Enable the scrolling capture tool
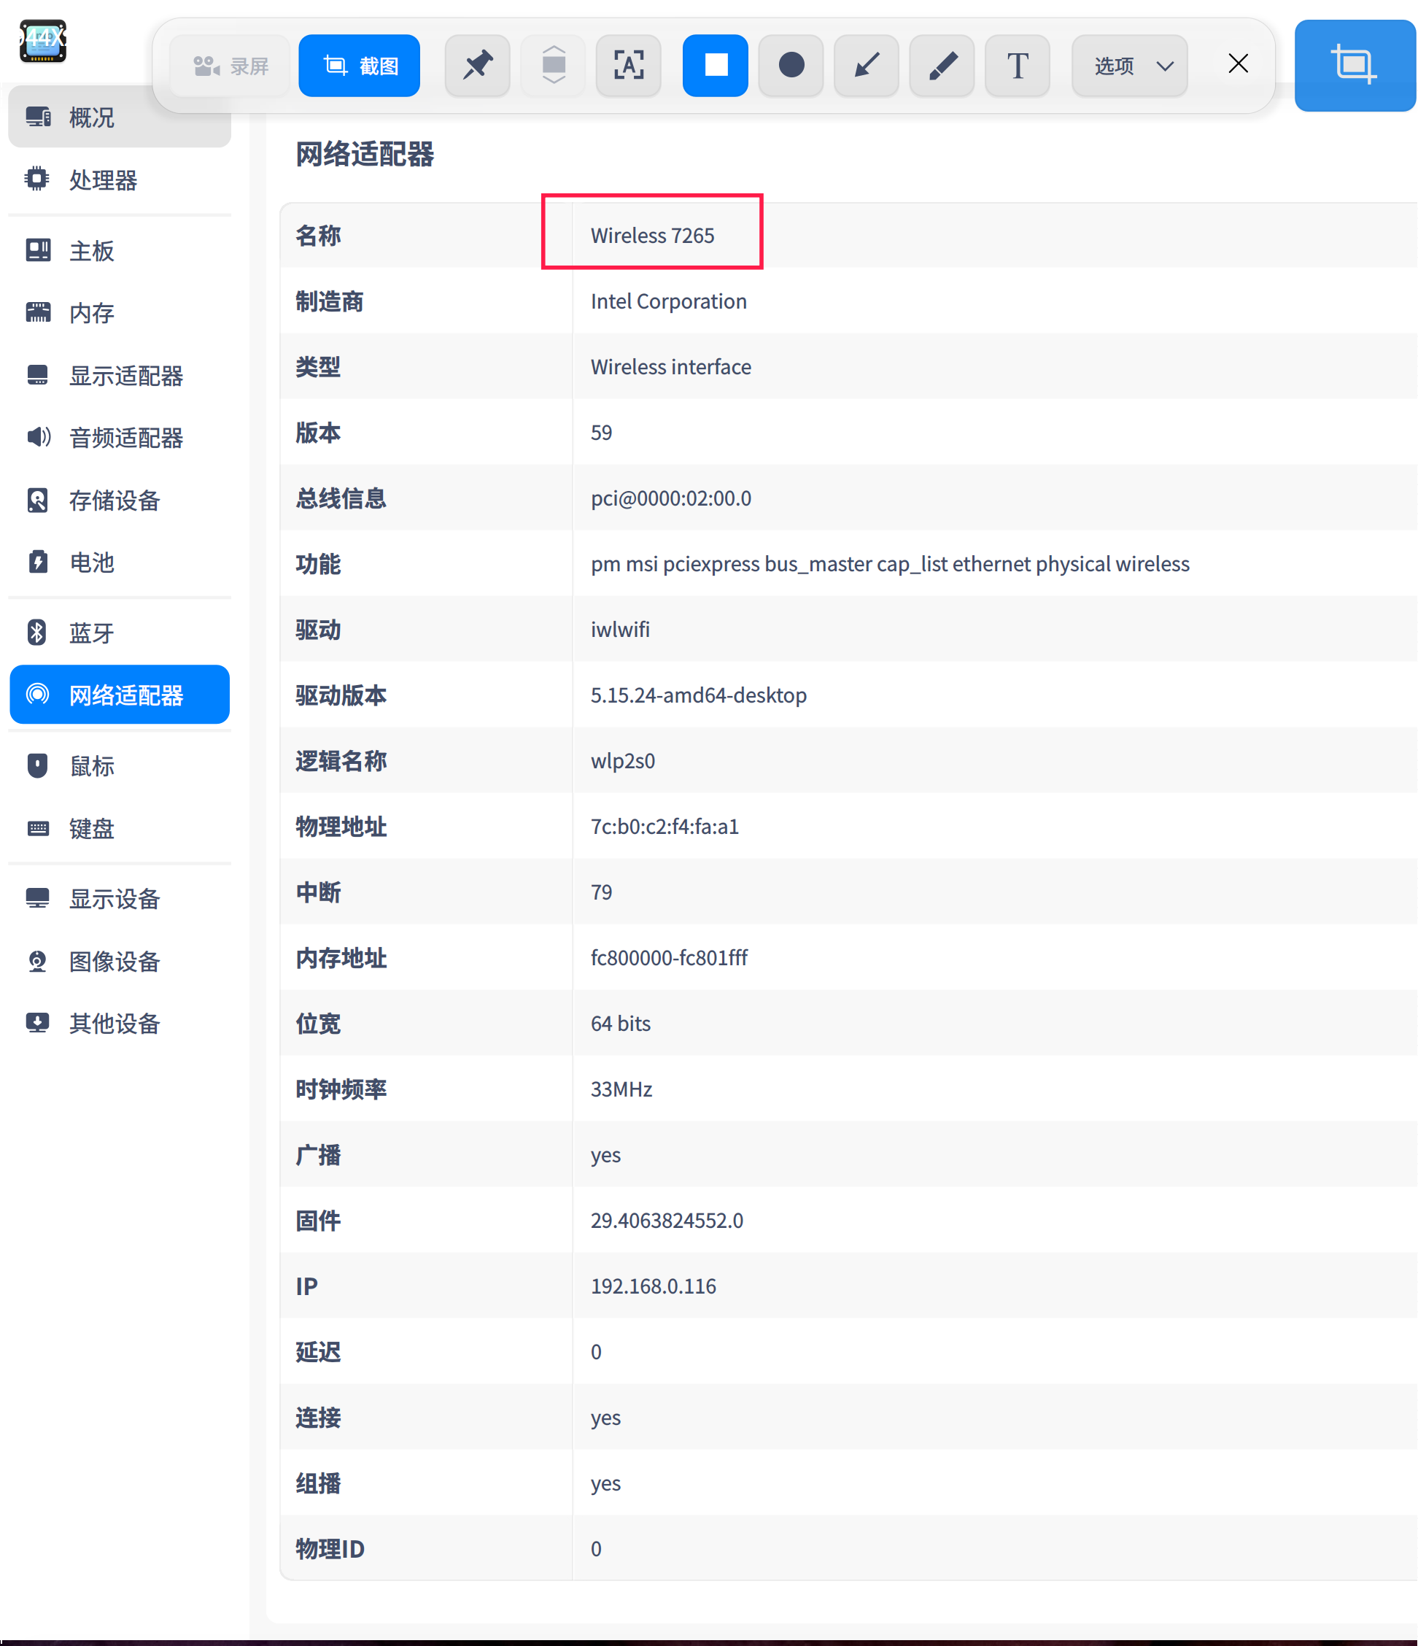The width and height of the screenshot is (1418, 1646). click(x=552, y=65)
